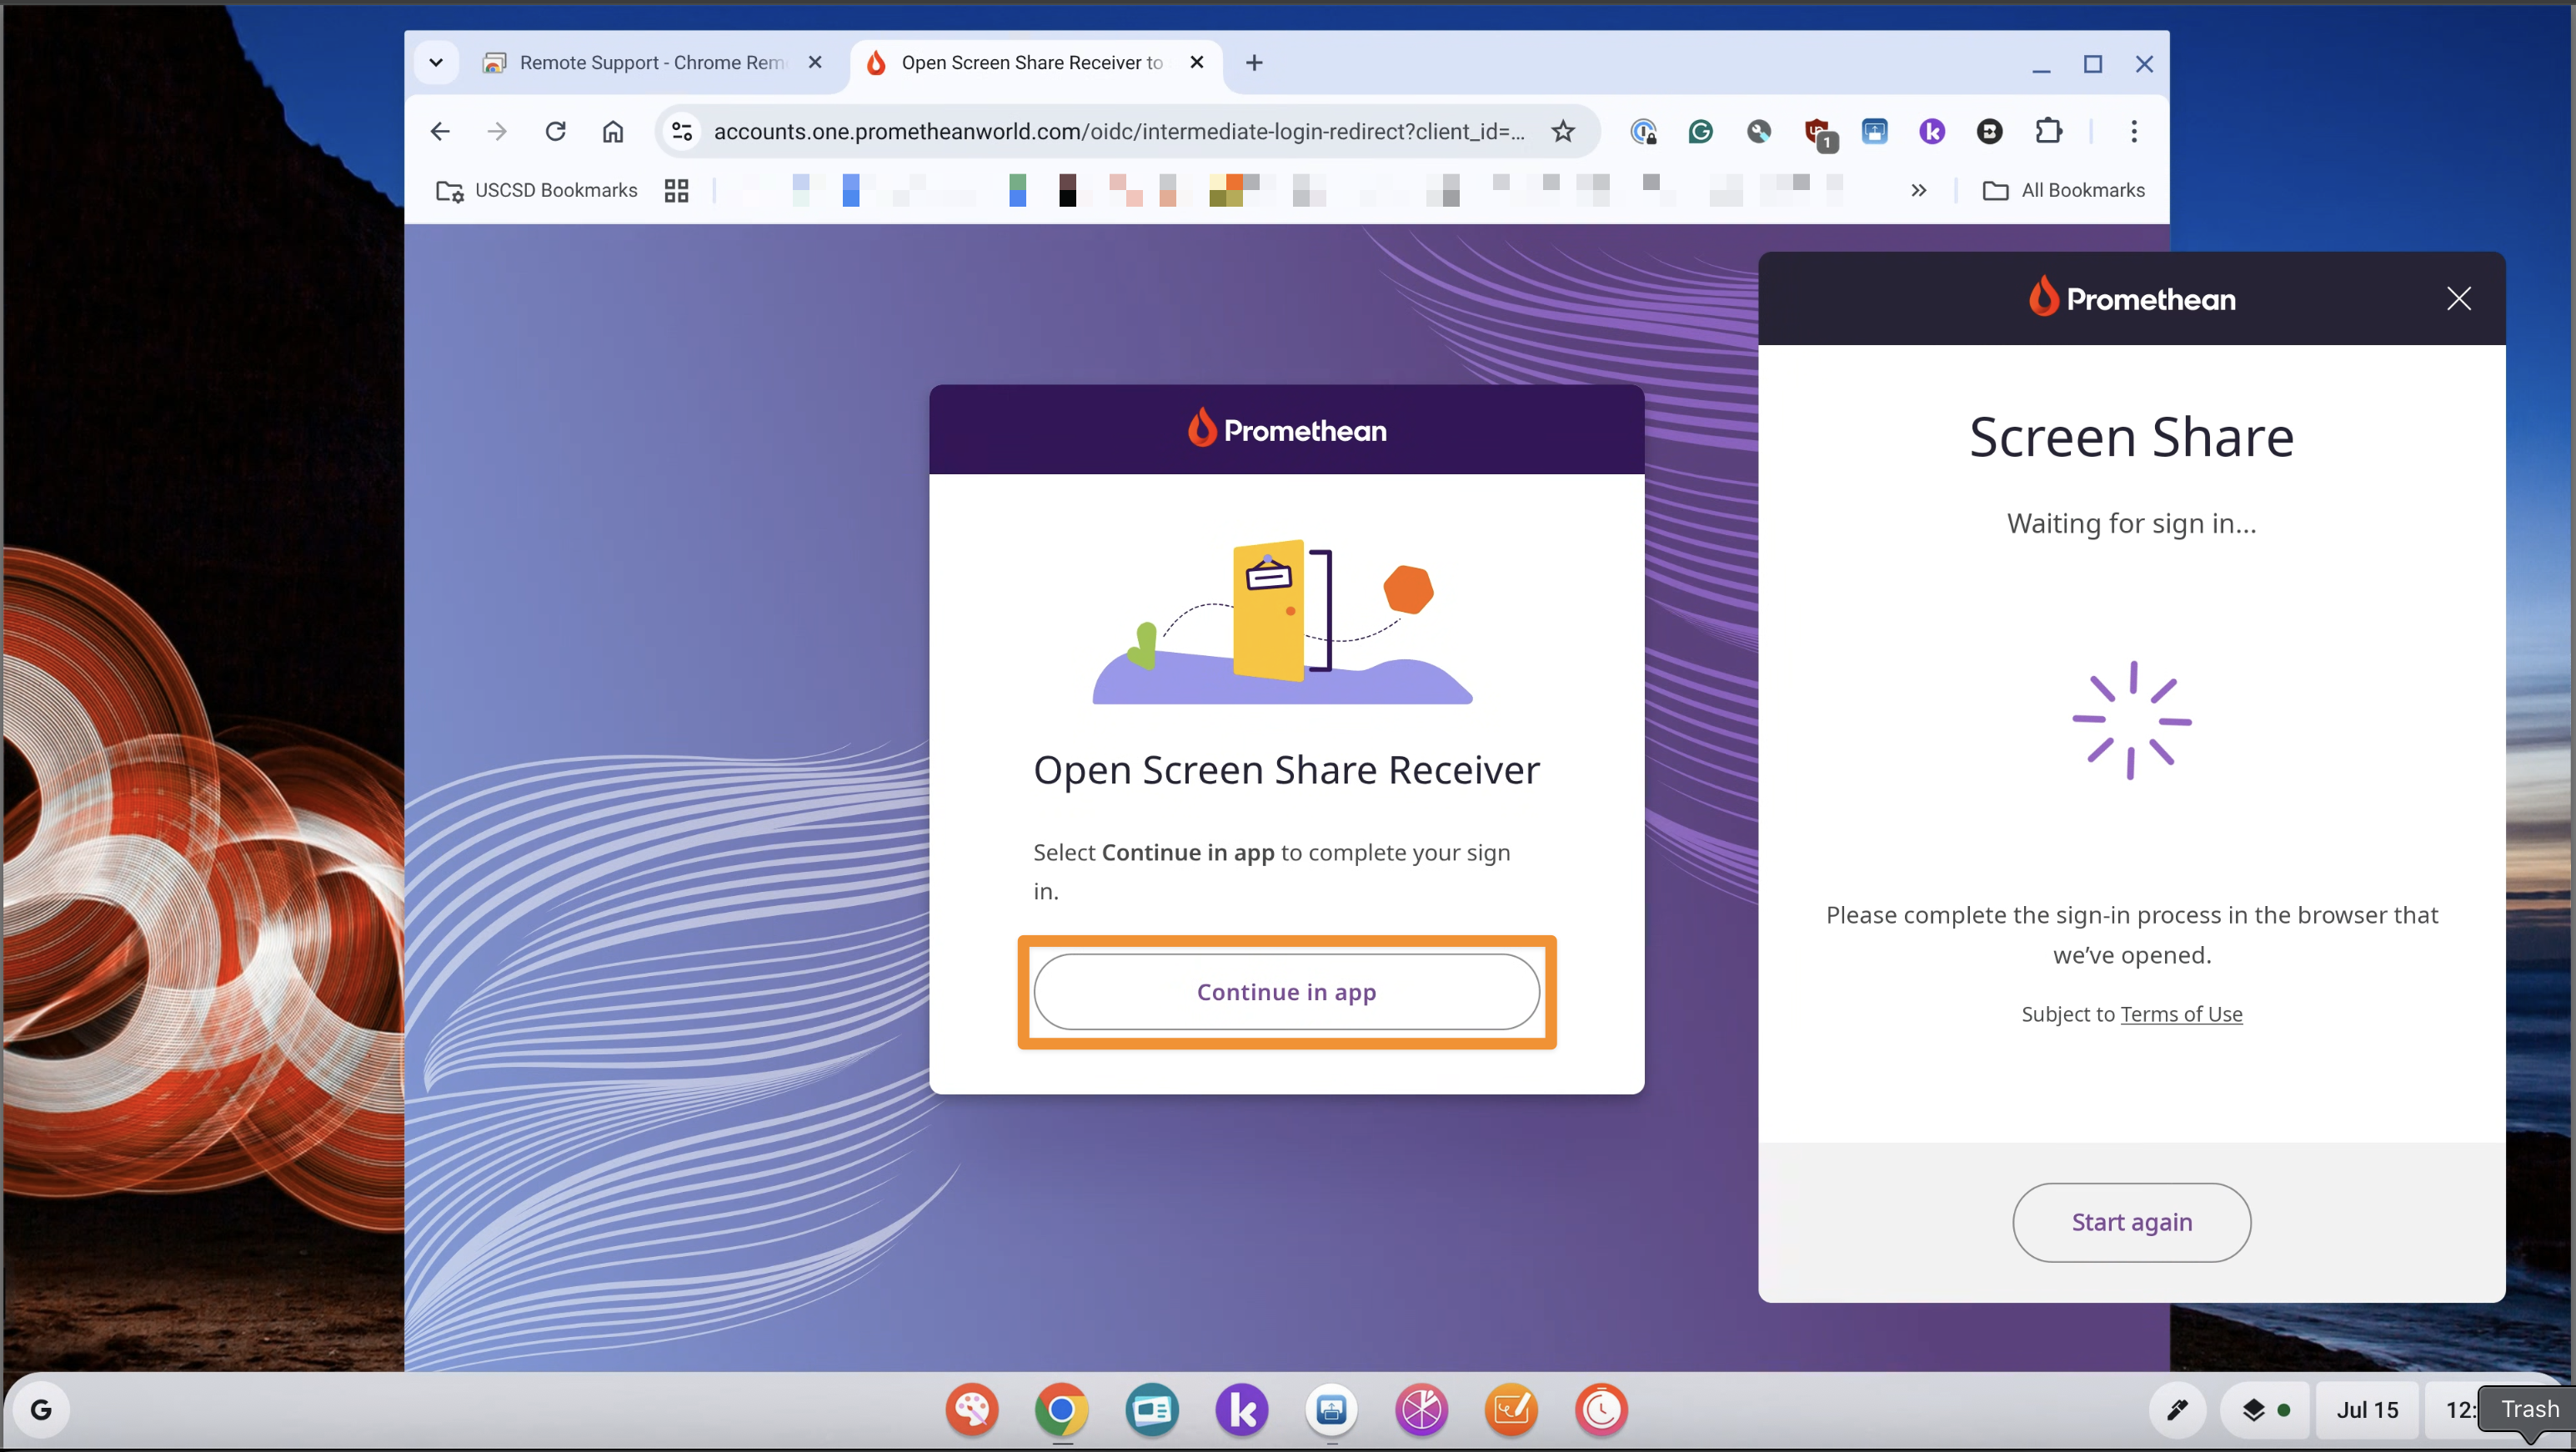This screenshot has height=1452, width=2576.
Task: Open the wrench tool extension
Action: (x=1758, y=131)
